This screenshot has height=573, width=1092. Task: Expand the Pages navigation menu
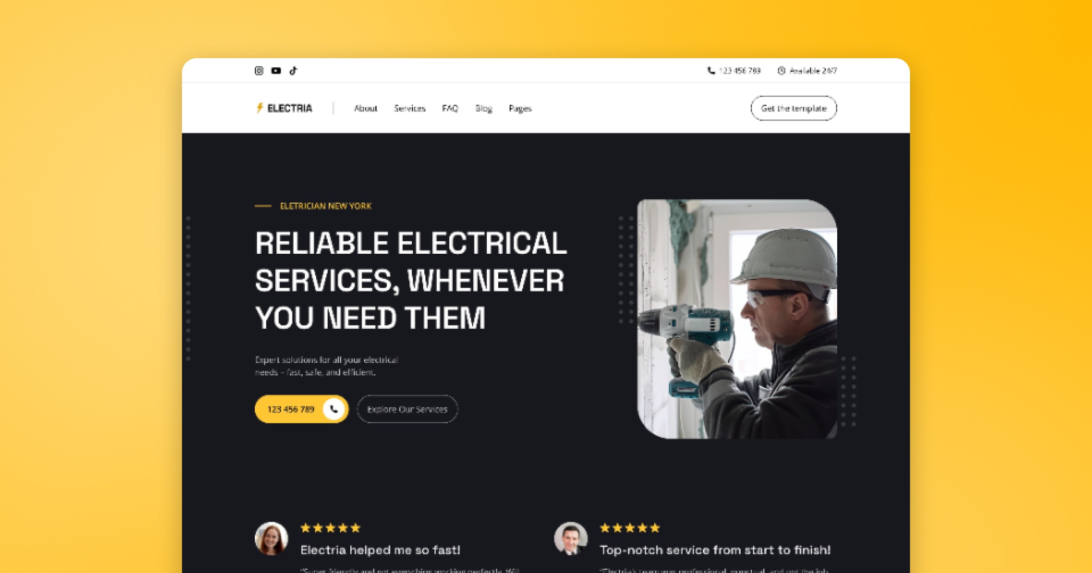click(x=520, y=108)
